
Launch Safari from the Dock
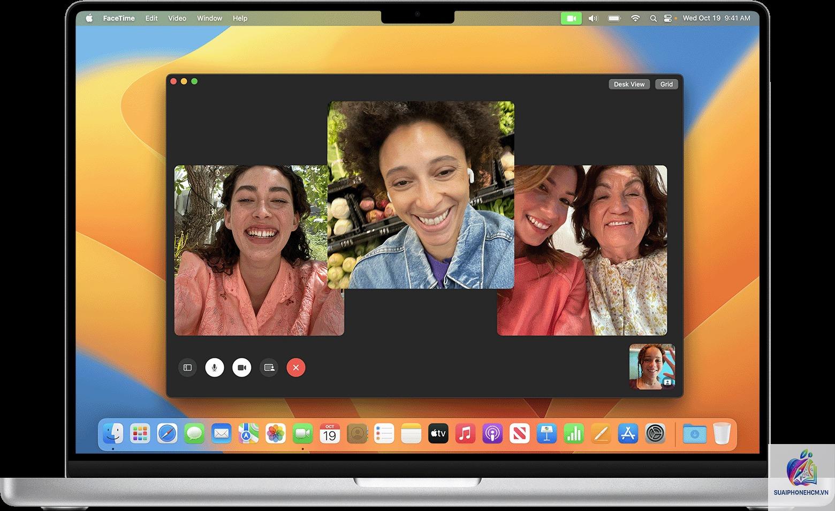pos(167,433)
